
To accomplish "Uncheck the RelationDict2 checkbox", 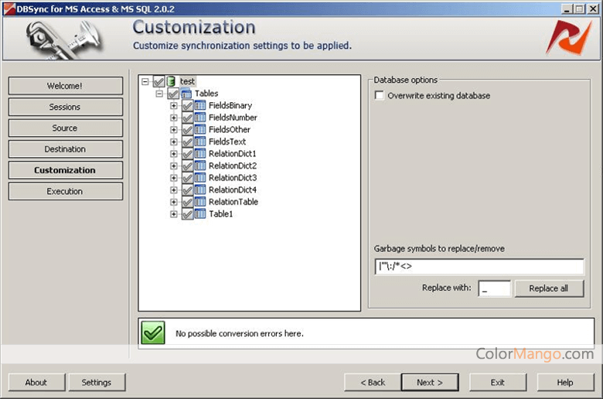I will pyautogui.click(x=187, y=165).
